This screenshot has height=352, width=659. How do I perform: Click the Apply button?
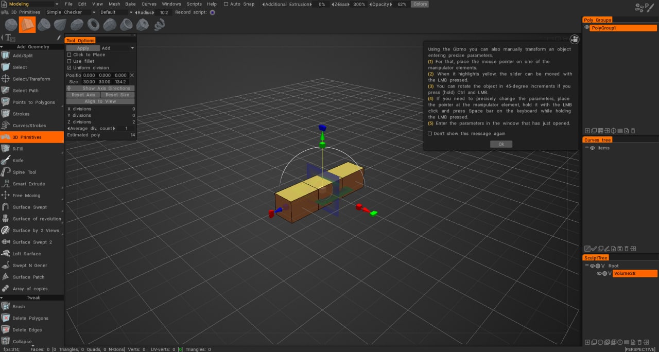click(83, 48)
